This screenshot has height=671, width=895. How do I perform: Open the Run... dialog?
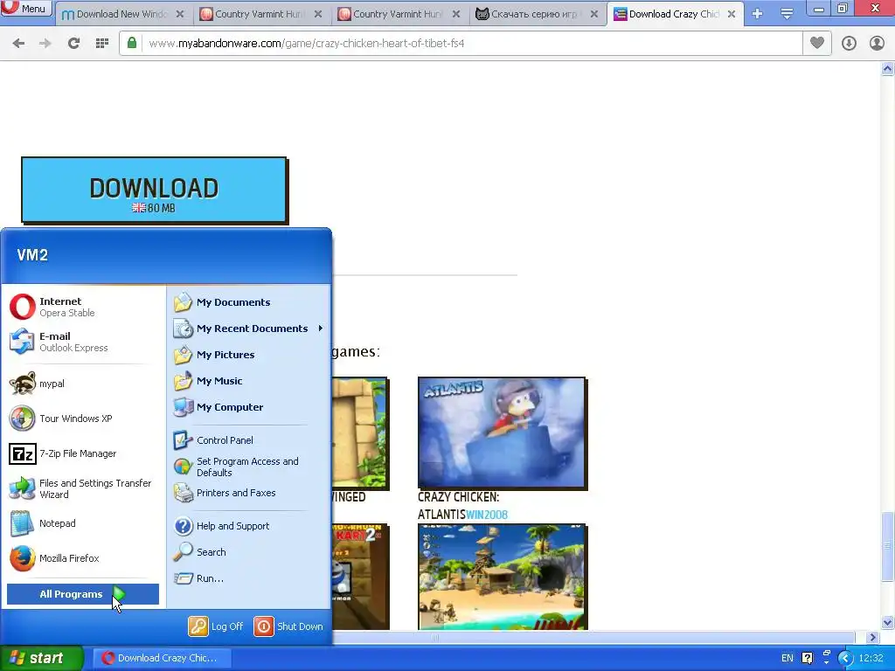coord(249,578)
